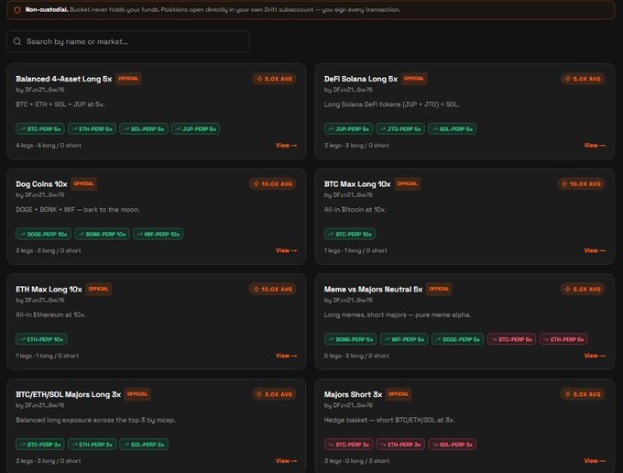Image resolution: width=623 pixels, height=473 pixels.
Task: Open View link on BTC/ETH/SOL Majors Long 3x
Action: 286,461
